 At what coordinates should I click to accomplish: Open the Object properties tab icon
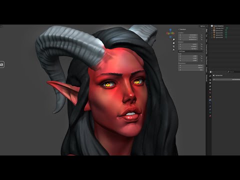(x=210, y=96)
